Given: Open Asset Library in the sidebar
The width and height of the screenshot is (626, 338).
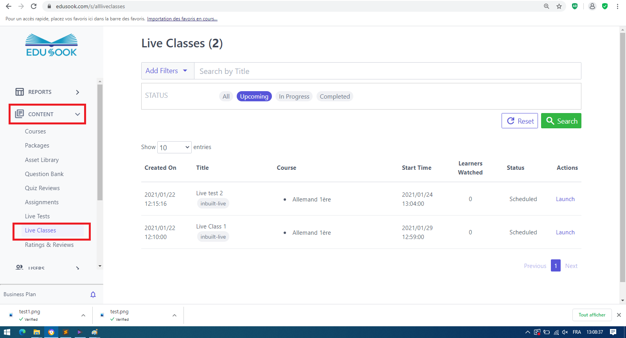Looking at the screenshot, I should point(42,160).
